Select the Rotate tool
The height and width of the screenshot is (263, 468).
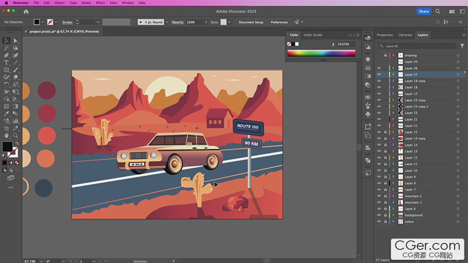pos(6,84)
